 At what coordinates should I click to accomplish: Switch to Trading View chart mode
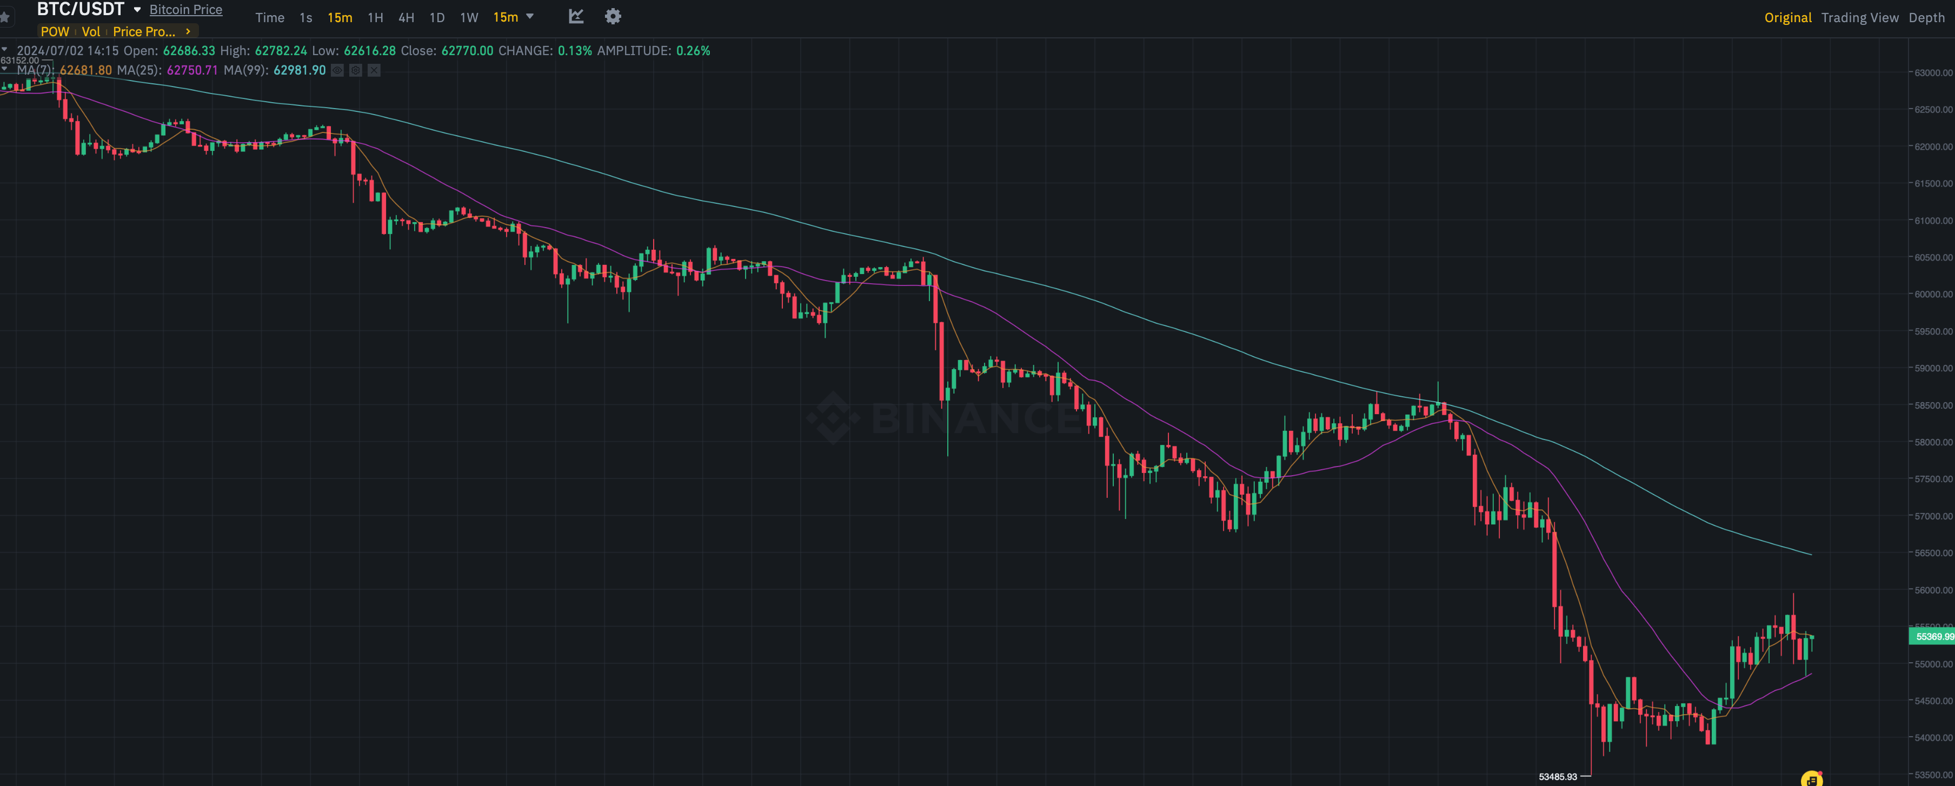[x=1859, y=17]
